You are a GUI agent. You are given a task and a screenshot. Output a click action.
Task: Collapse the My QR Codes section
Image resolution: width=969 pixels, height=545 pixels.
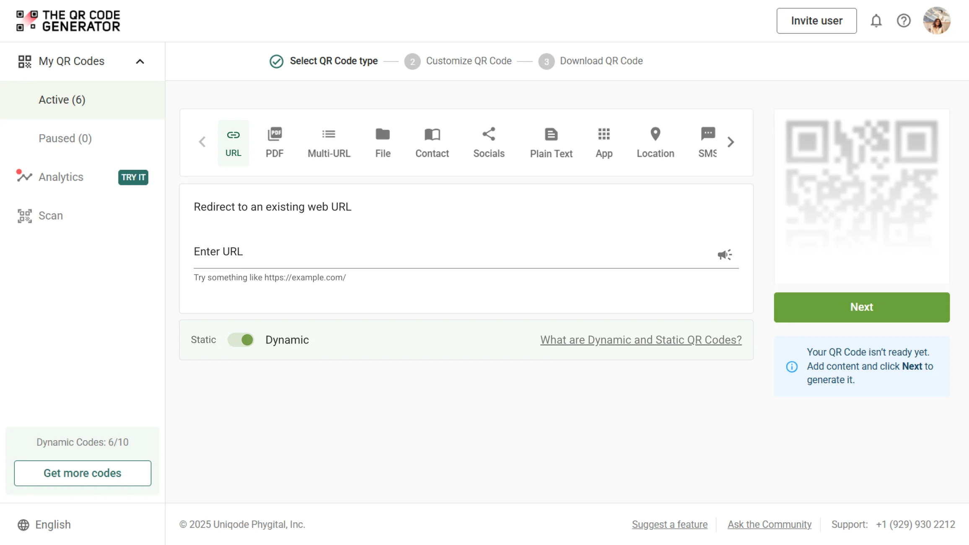click(x=140, y=62)
